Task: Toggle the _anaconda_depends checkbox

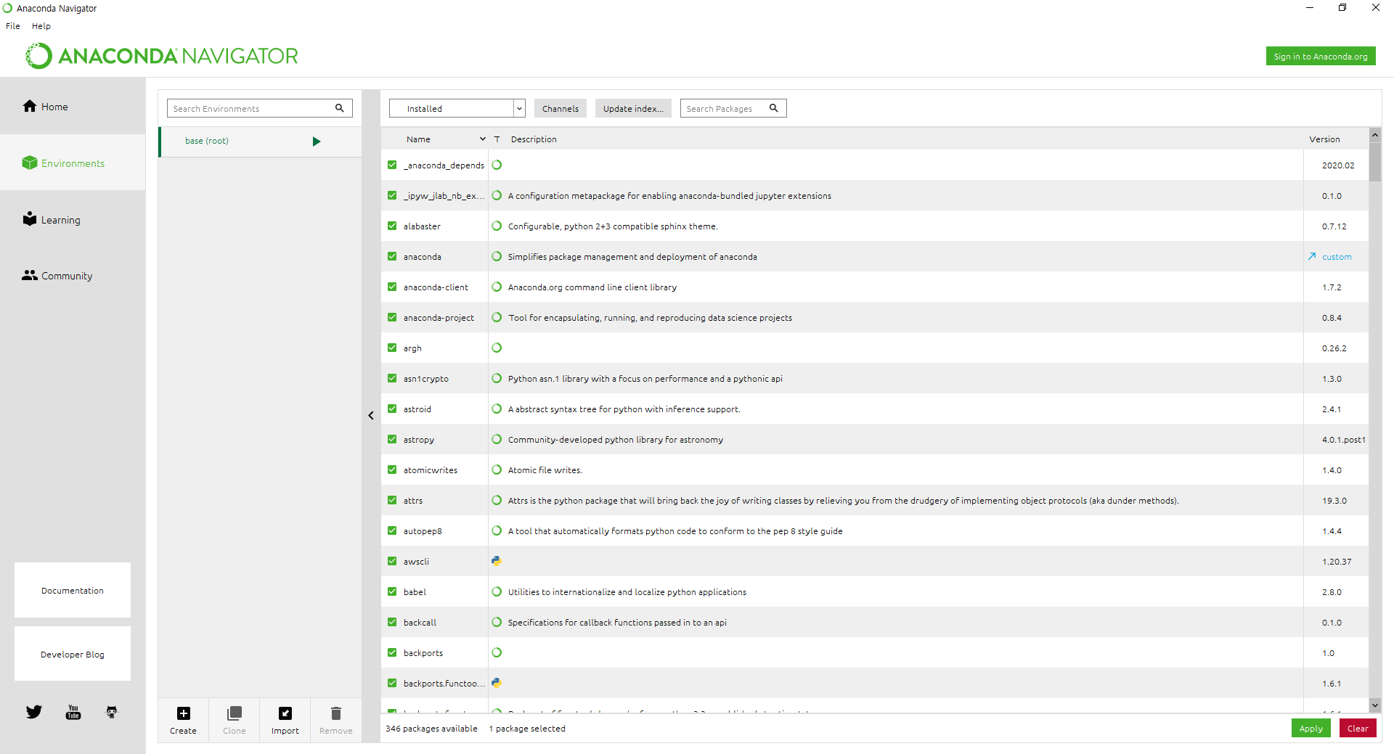Action: click(x=392, y=165)
